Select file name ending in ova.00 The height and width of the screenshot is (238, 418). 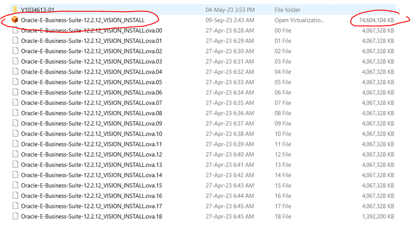91,31
